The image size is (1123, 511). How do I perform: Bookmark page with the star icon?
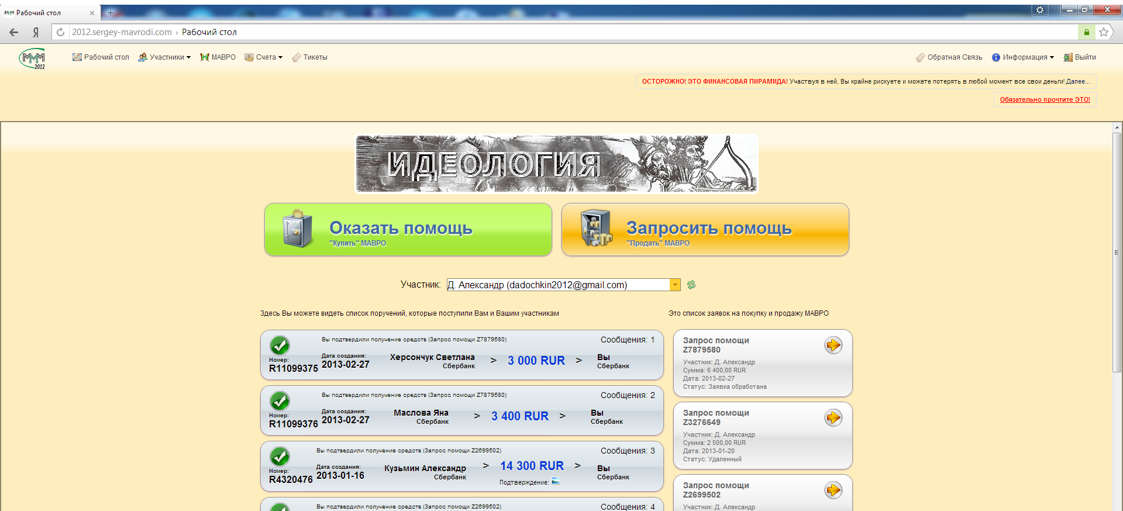point(1103,32)
